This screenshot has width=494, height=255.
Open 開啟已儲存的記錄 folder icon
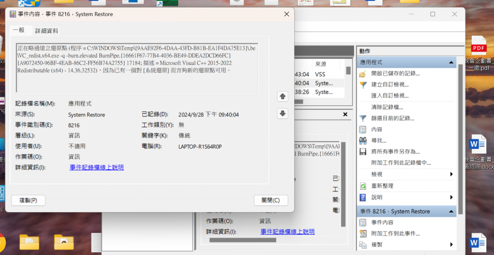(x=363, y=74)
